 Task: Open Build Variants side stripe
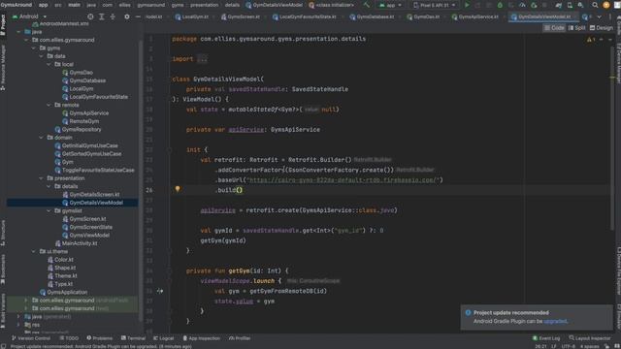[3, 310]
